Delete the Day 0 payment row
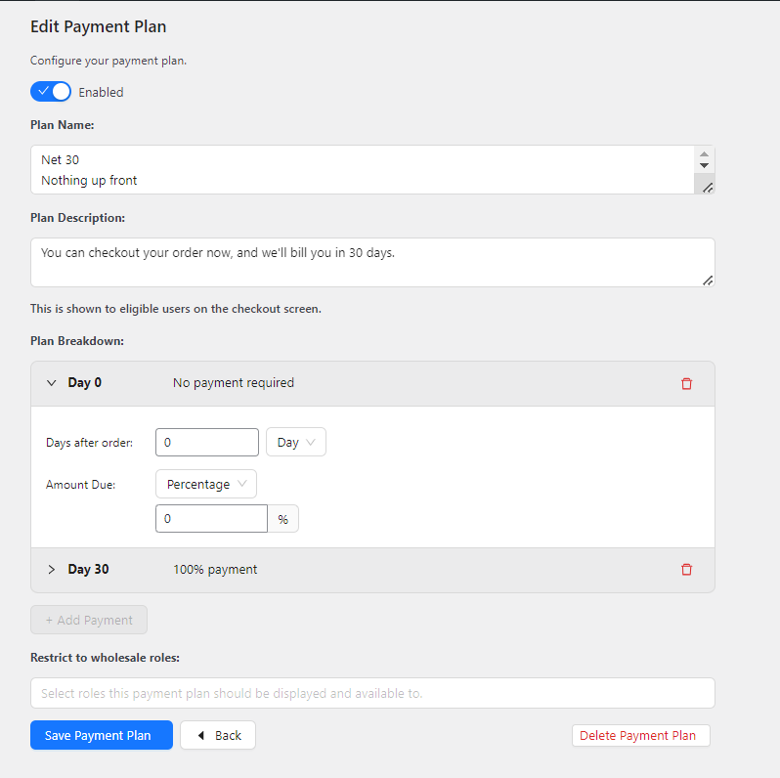This screenshot has height=778, width=780. click(x=686, y=383)
